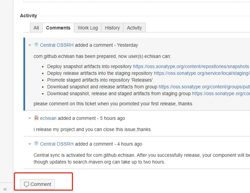Open Central OSSRH profile in Yesterday comment
The image size is (250, 193).
point(57,45)
